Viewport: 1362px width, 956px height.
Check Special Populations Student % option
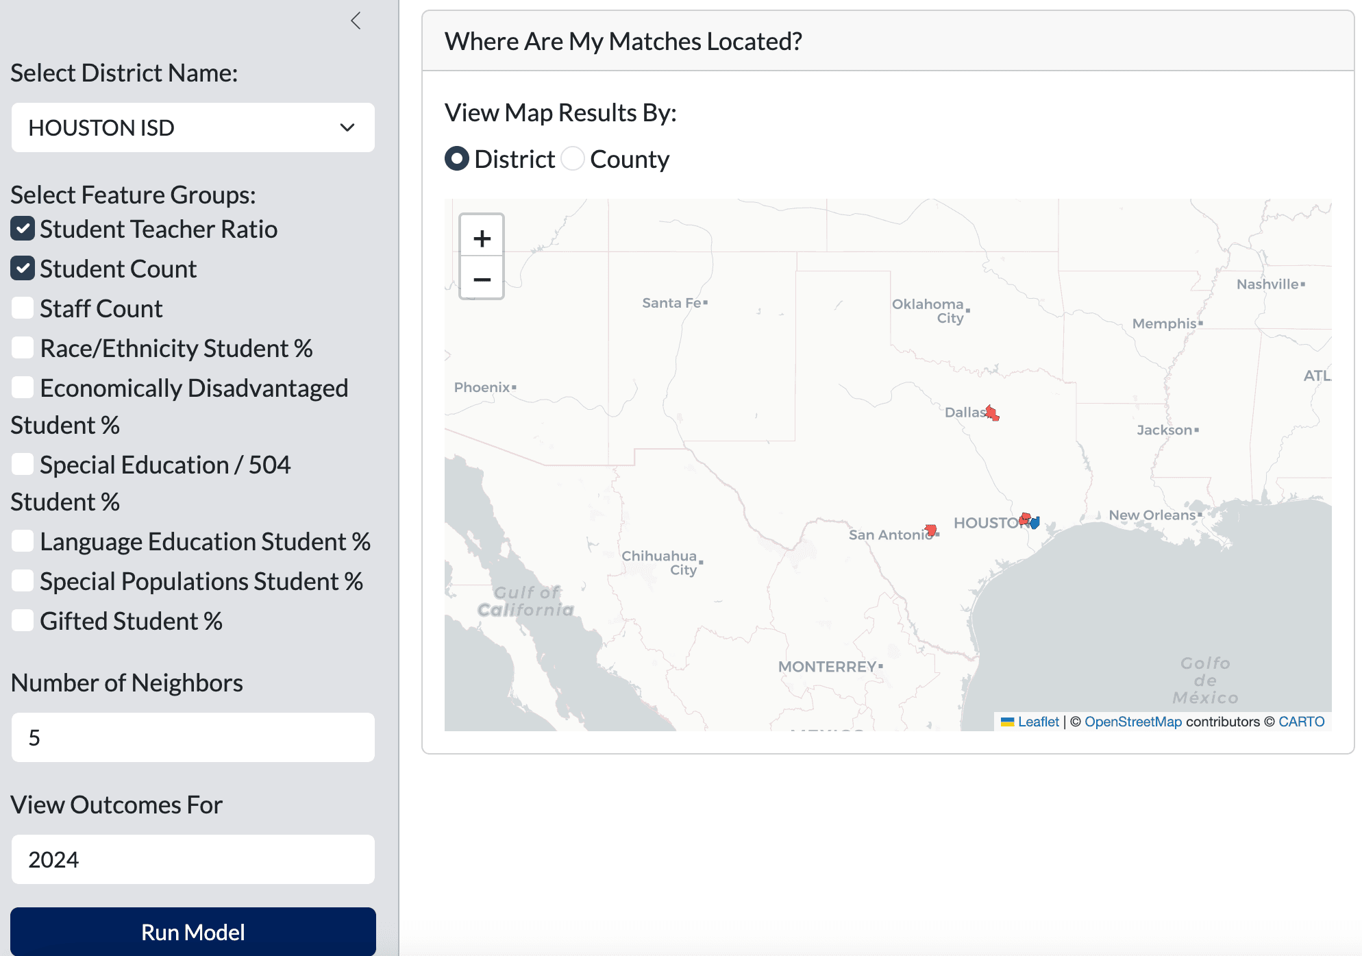pos(23,581)
